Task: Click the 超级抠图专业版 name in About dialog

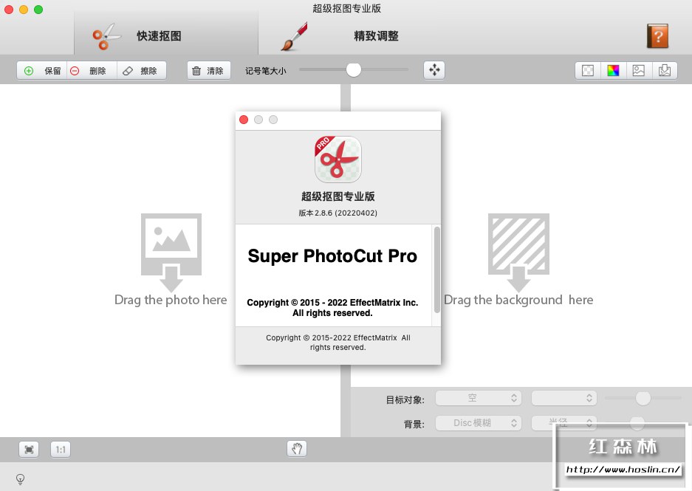Action: [x=338, y=196]
